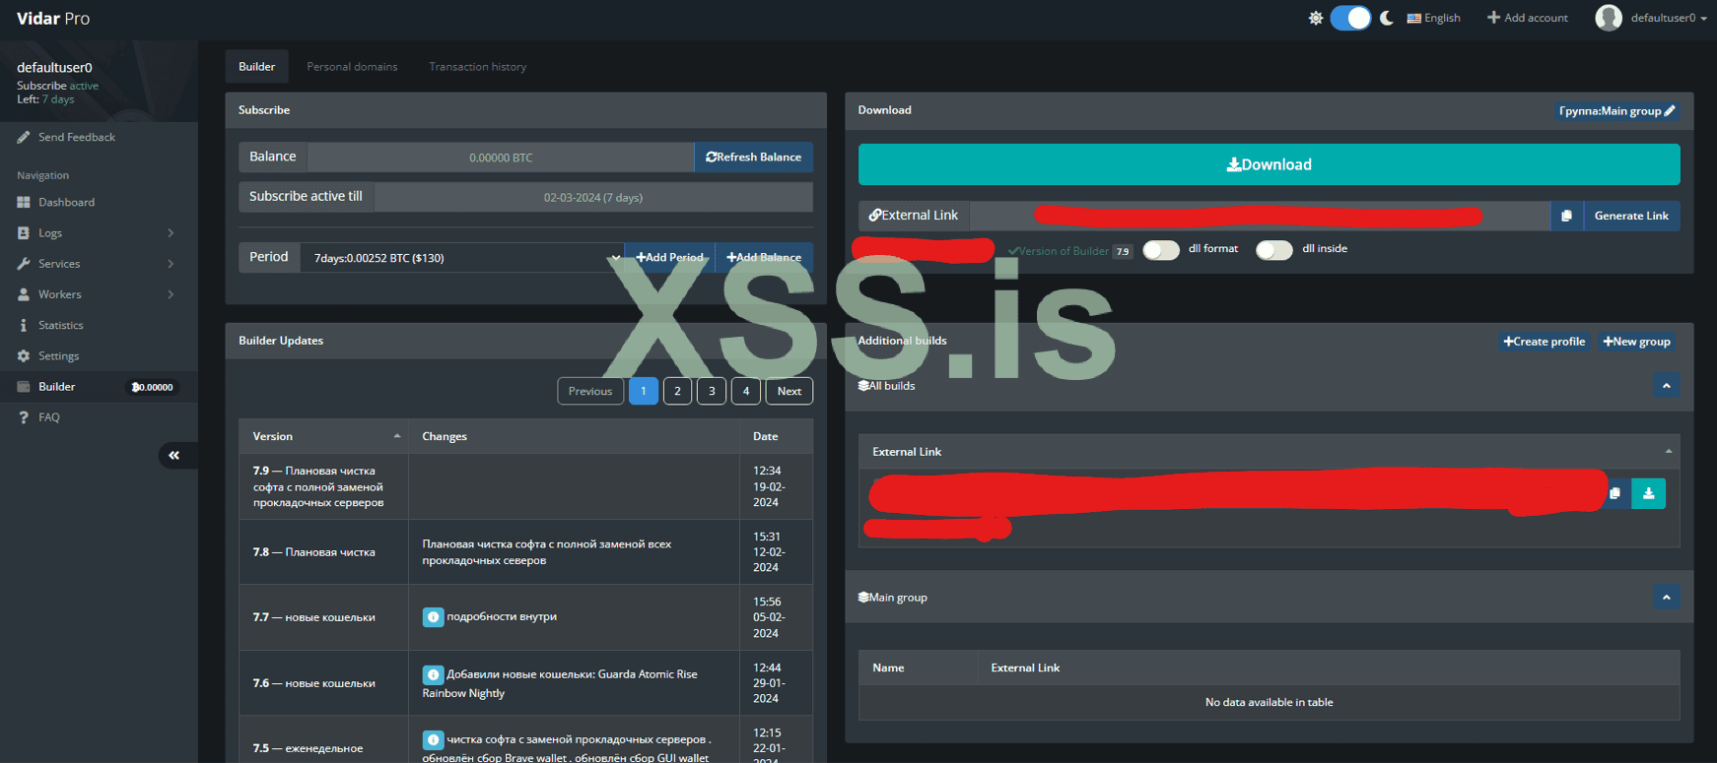Toggle the light/dark theme switch
The height and width of the screenshot is (763, 1717).
pos(1350,18)
